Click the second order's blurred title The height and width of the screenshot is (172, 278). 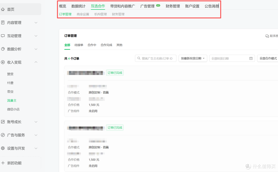point(86,128)
